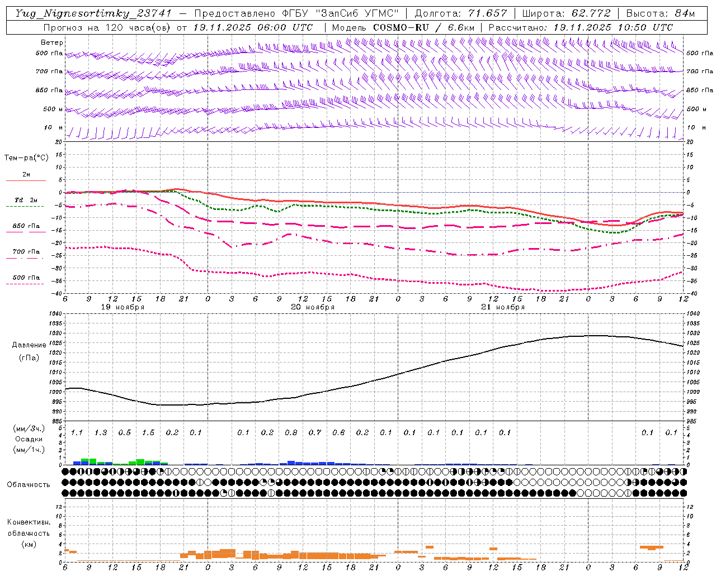The image size is (716, 572).
Task: Click the '0.7' precipitation amount value
Action: (315, 432)
